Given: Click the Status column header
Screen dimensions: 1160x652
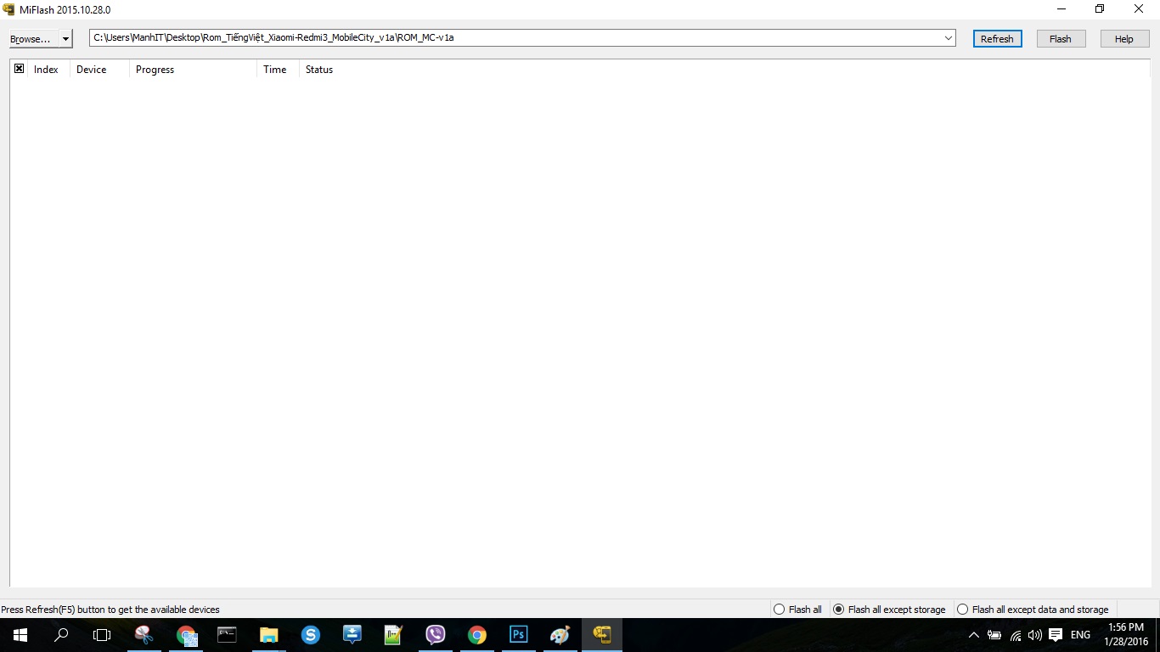Looking at the screenshot, I should click(x=319, y=70).
